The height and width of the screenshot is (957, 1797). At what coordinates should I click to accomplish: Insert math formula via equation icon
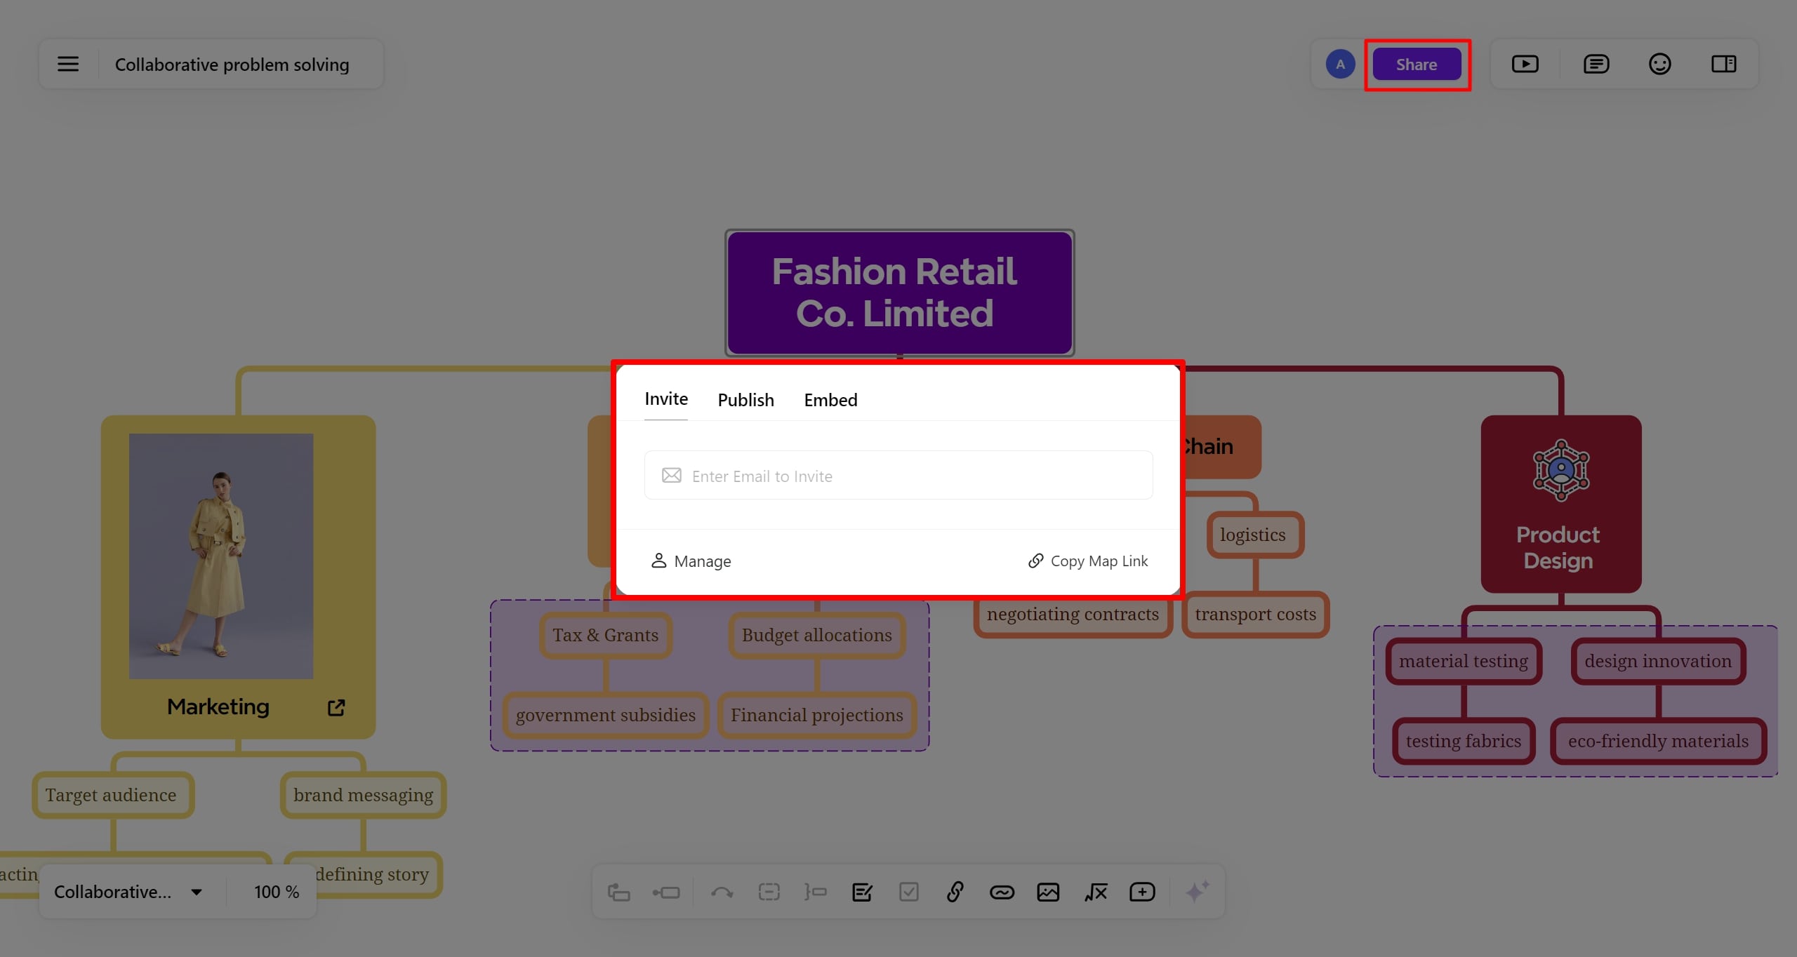(1095, 892)
